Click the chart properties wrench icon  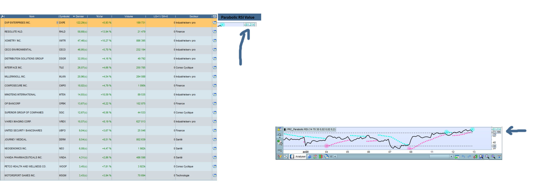pyautogui.click(x=475, y=157)
